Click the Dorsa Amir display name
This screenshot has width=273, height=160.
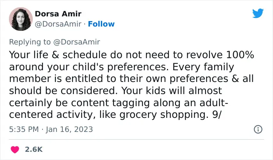(x=58, y=14)
